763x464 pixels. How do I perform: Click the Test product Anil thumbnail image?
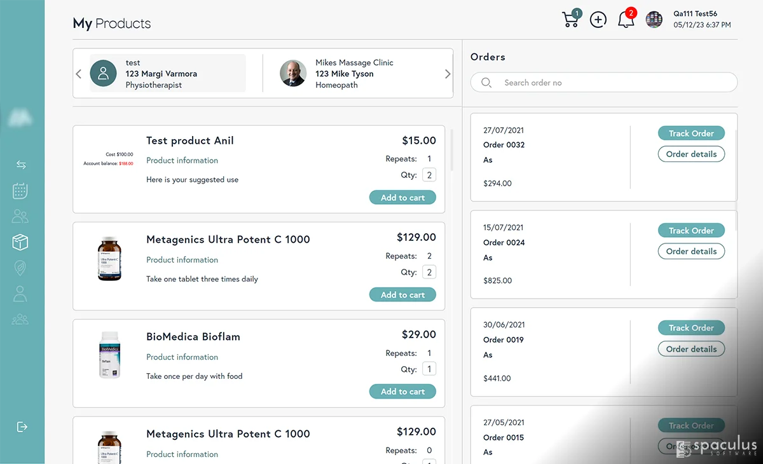(109, 159)
